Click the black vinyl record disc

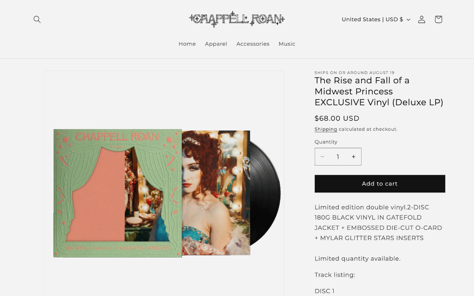coord(265,193)
